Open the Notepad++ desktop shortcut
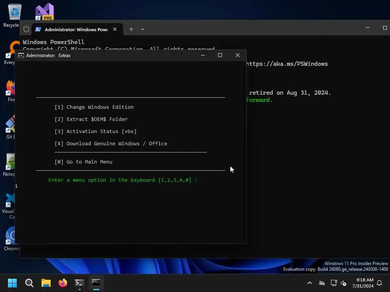Image resolution: width=390 pixels, height=292 pixels. (10, 165)
